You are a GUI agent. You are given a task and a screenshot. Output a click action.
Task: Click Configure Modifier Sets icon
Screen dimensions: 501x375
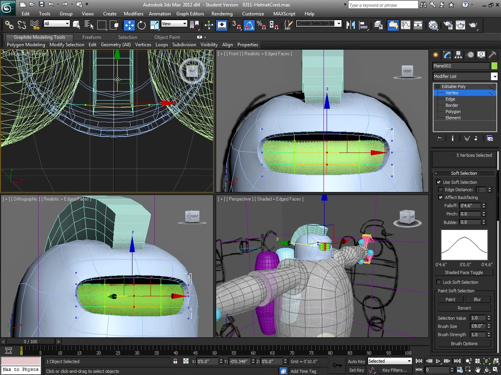point(490,138)
